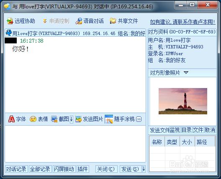Click the 对方资料 MAC address header

pyautogui.click(x=182, y=32)
